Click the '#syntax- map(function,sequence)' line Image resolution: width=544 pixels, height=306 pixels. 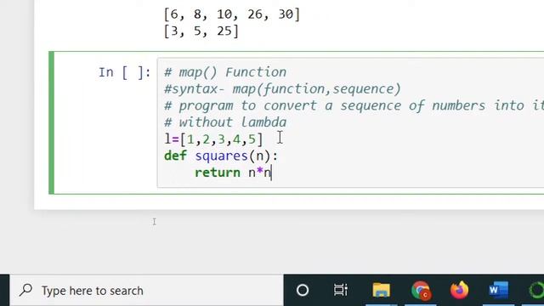(282, 88)
